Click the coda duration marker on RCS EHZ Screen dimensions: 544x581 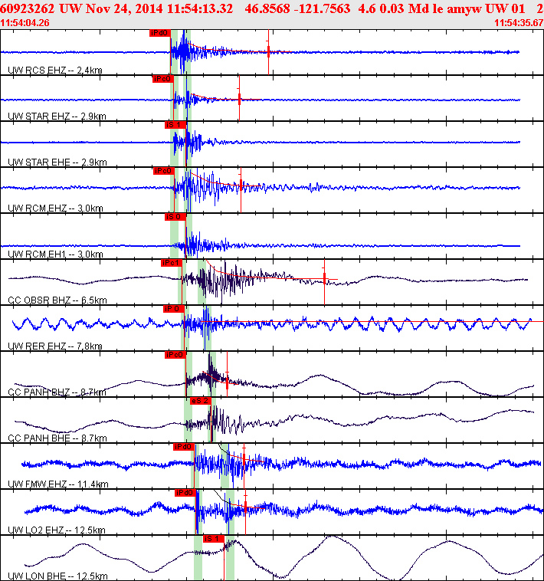(268, 52)
